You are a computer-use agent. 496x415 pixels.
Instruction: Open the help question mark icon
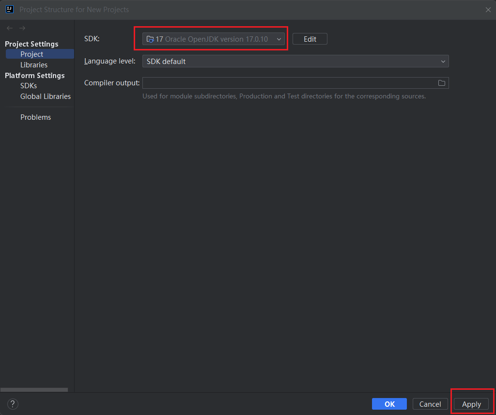[x=13, y=404]
